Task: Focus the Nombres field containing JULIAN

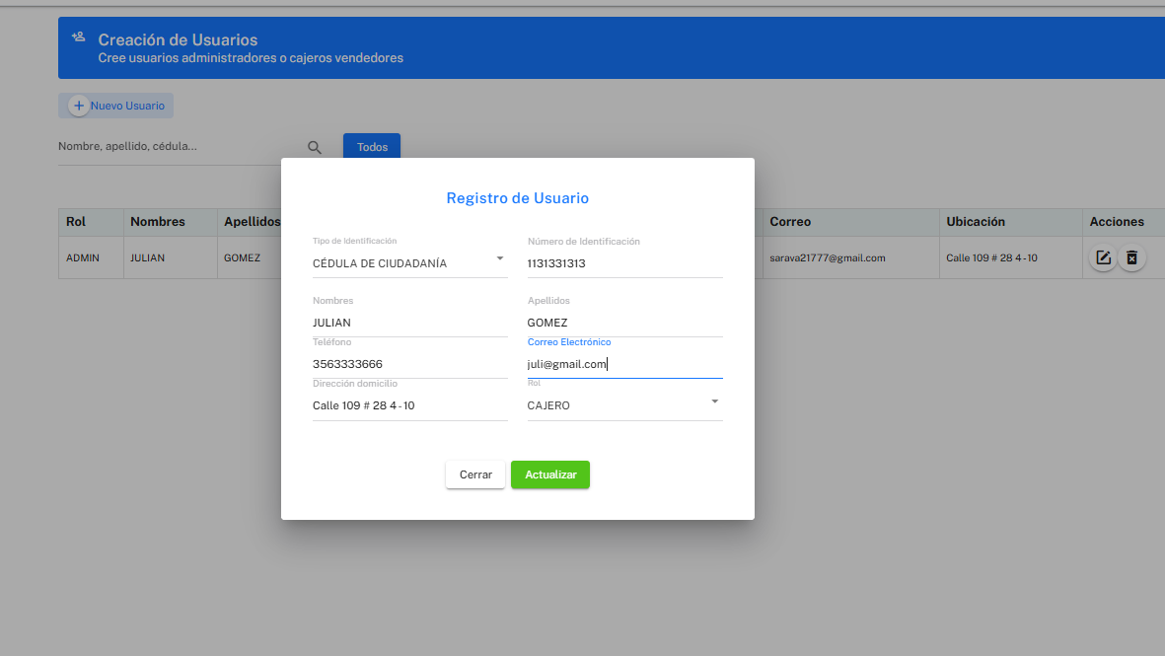Action: click(409, 324)
